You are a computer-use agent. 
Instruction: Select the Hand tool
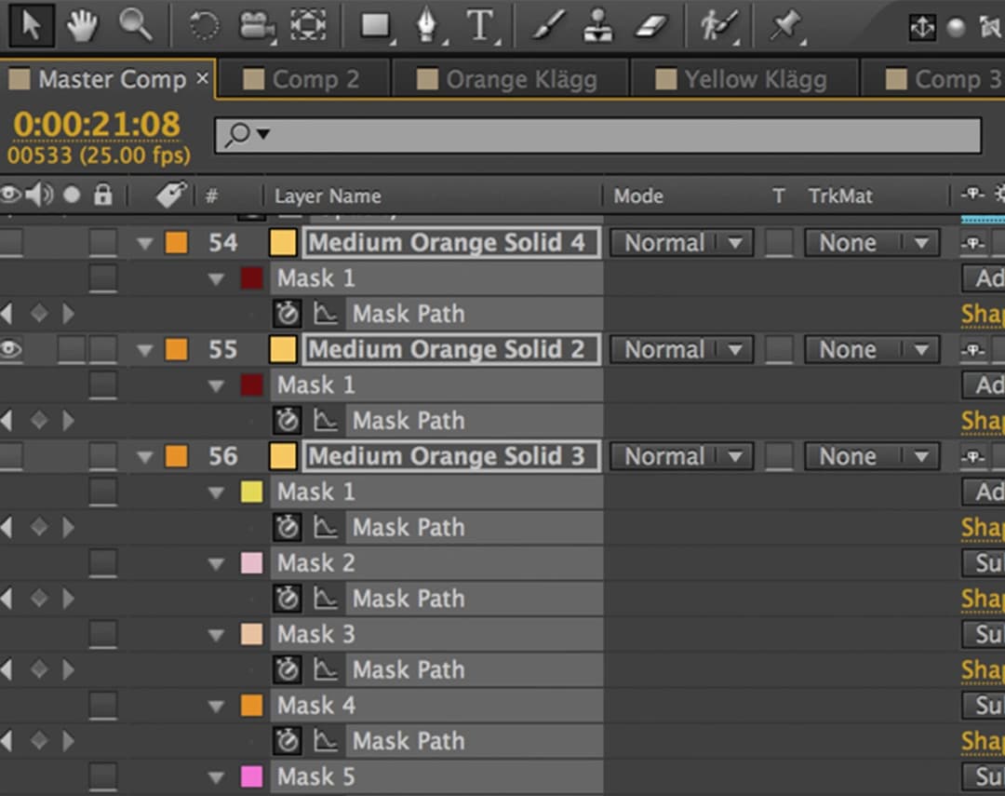pos(83,25)
